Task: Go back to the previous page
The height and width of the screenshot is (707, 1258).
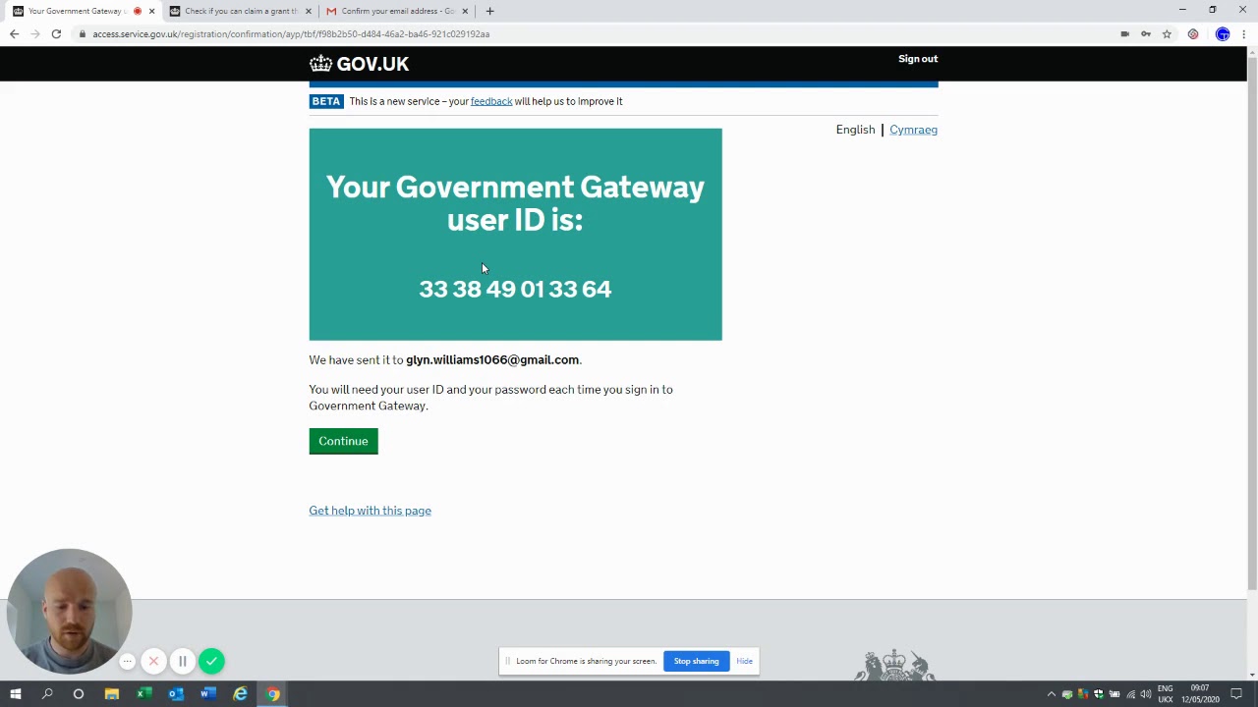Action: (14, 33)
